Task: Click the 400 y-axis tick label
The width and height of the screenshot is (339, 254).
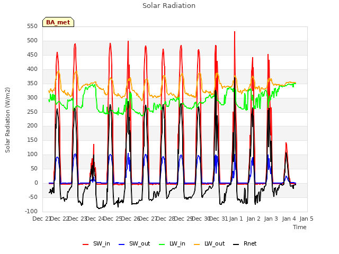Action: 32,69
